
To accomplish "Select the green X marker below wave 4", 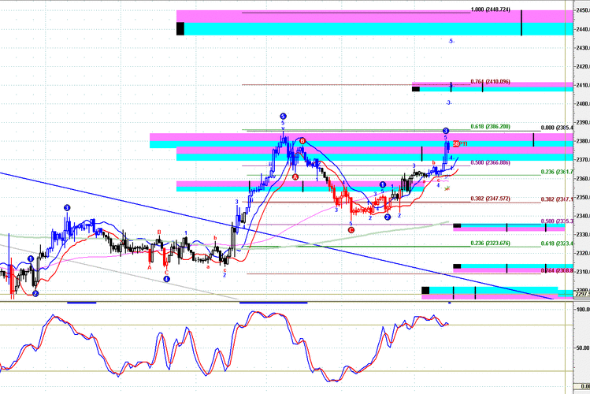I will (447, 188).
